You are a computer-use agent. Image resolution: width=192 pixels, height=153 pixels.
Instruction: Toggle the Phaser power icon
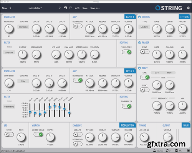pos(139,42)
